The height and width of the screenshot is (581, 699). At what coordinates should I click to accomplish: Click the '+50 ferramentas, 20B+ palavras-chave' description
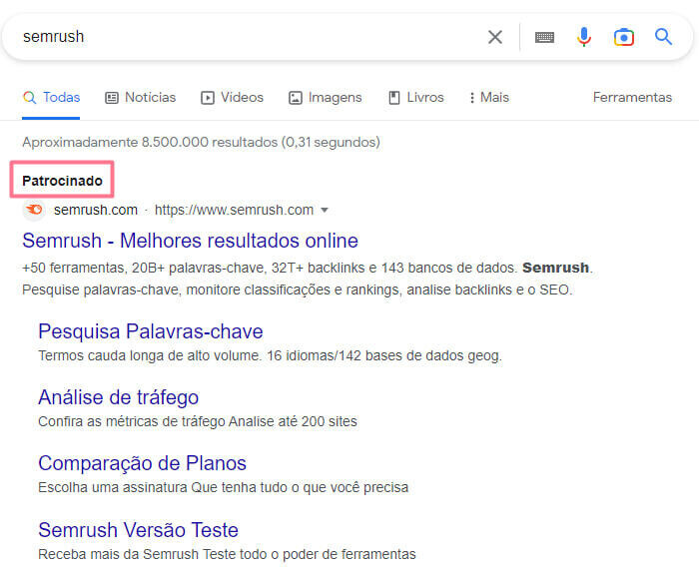(308, 268)
